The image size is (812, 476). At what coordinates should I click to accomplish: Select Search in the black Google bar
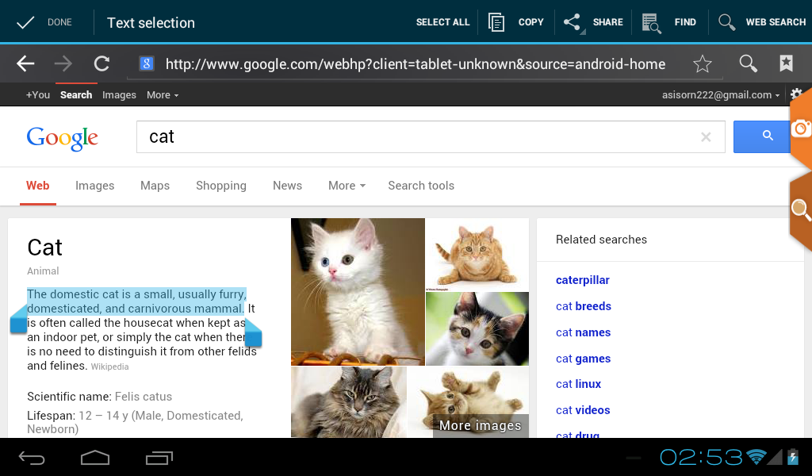click(76, 94)
